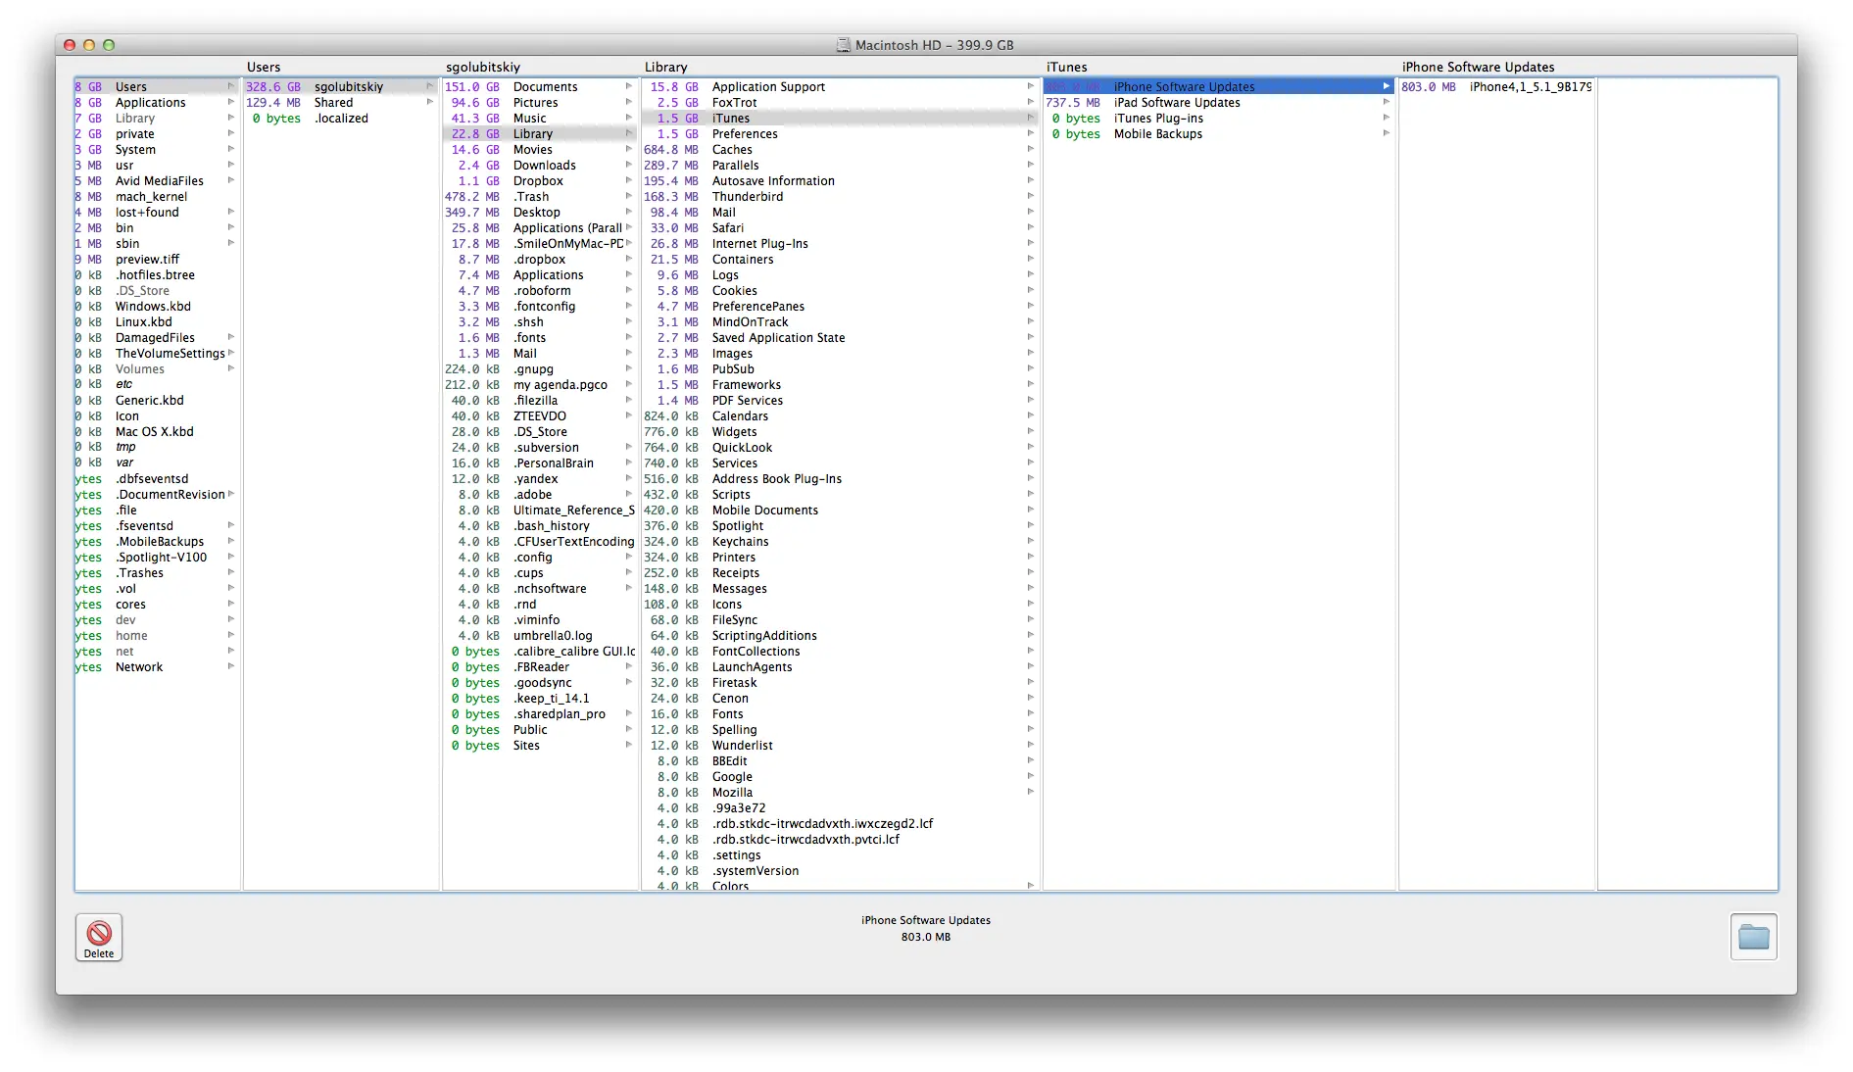The width and height of the screenshot is (1853, 1072).
Task: Select the .DocumentRevision row
Action: pyautogui.click(x=157, y=495)
